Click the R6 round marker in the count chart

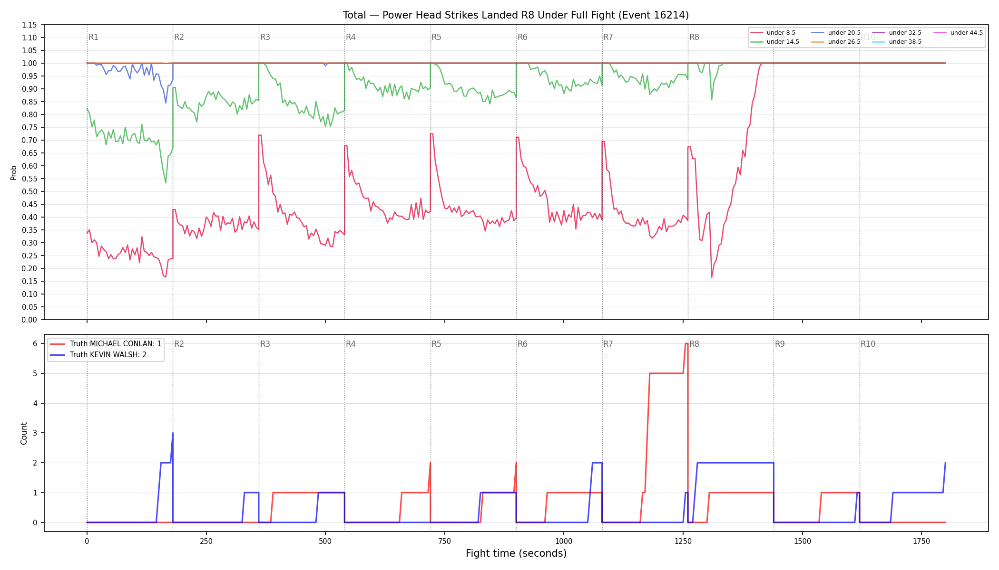522,344
